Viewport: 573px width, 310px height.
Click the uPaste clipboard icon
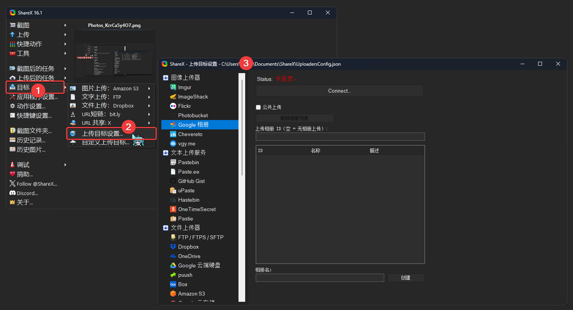click(173, 190)
